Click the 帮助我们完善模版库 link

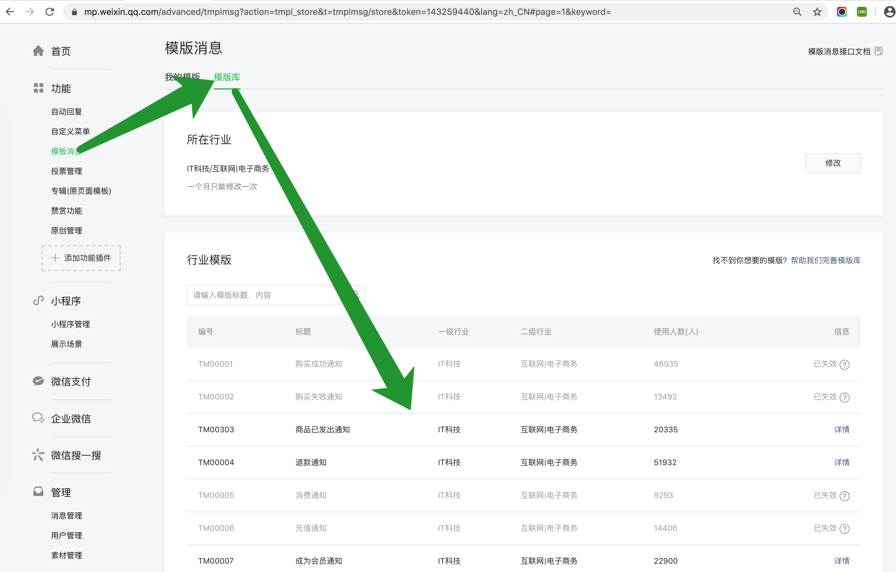825,260
